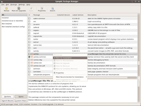Click Ubuntu logo icon beside samba-dbg
The height and width of the screenshot is (106, 141).
point(32,60)
